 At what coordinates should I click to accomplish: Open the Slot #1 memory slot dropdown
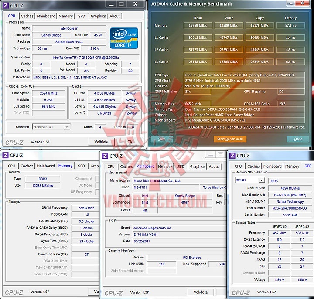(250, 180)
